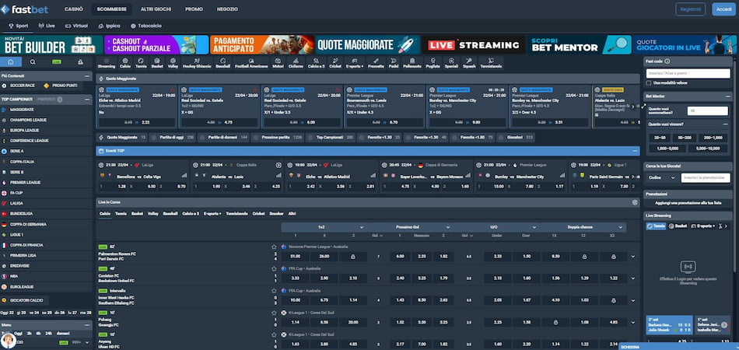Click the green LIVE badge in the sidebar tabs
The width and height of the screenshot is (739, 350).
(57, 61)
